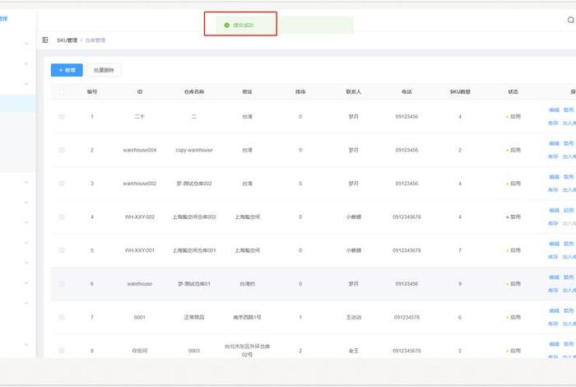Click the 启用 status of row 6 warehouse
The image size is (576, 387).
(513, 283)
